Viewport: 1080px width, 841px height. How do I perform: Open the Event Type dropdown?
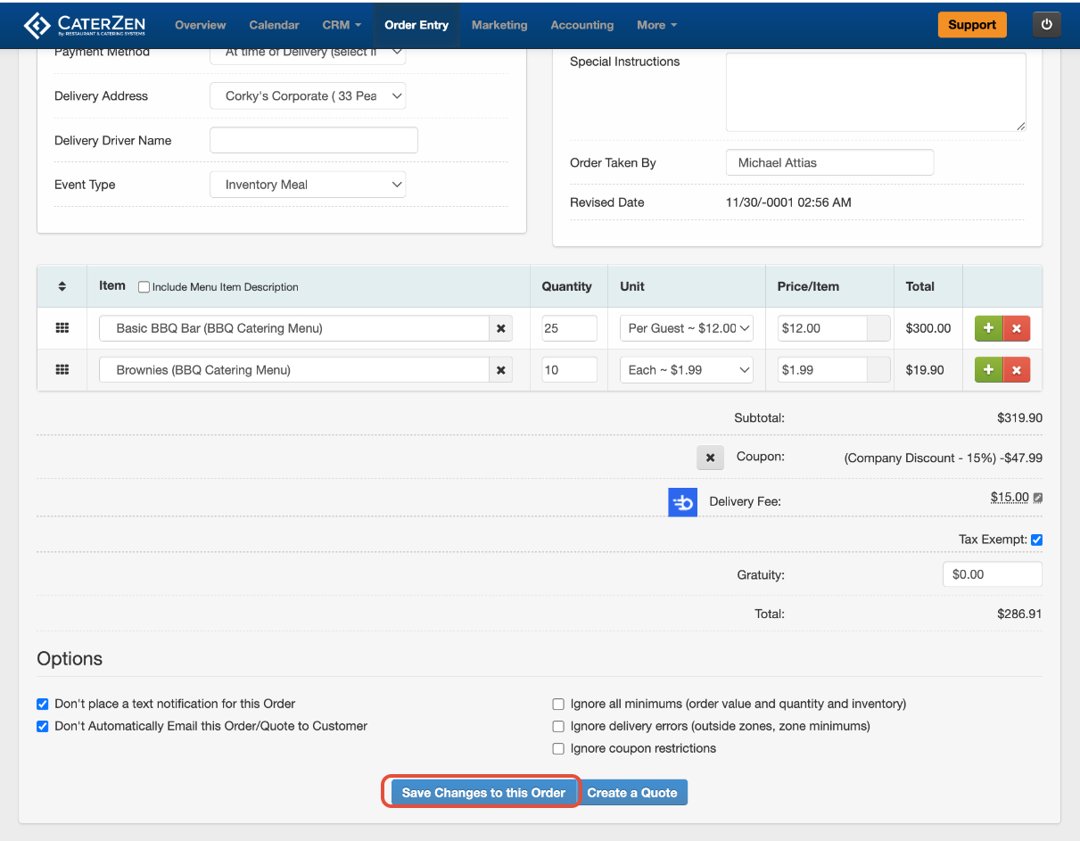[x=308, y=185]
